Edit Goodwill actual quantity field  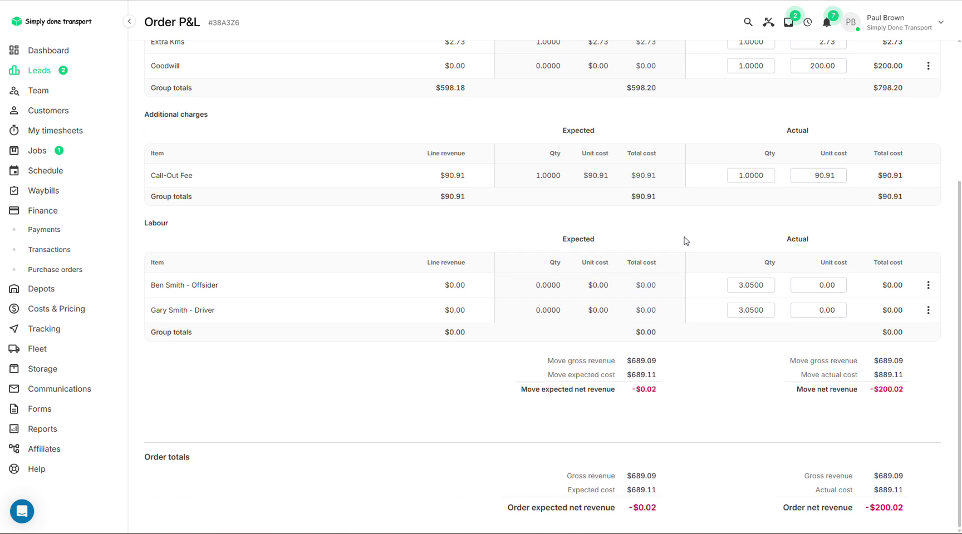pos(750,66)
